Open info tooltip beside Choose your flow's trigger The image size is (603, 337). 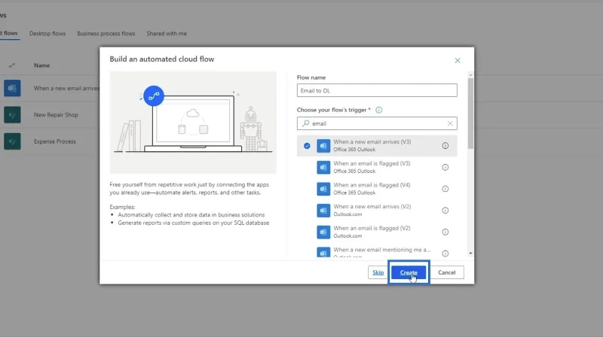tap(379, 110)
